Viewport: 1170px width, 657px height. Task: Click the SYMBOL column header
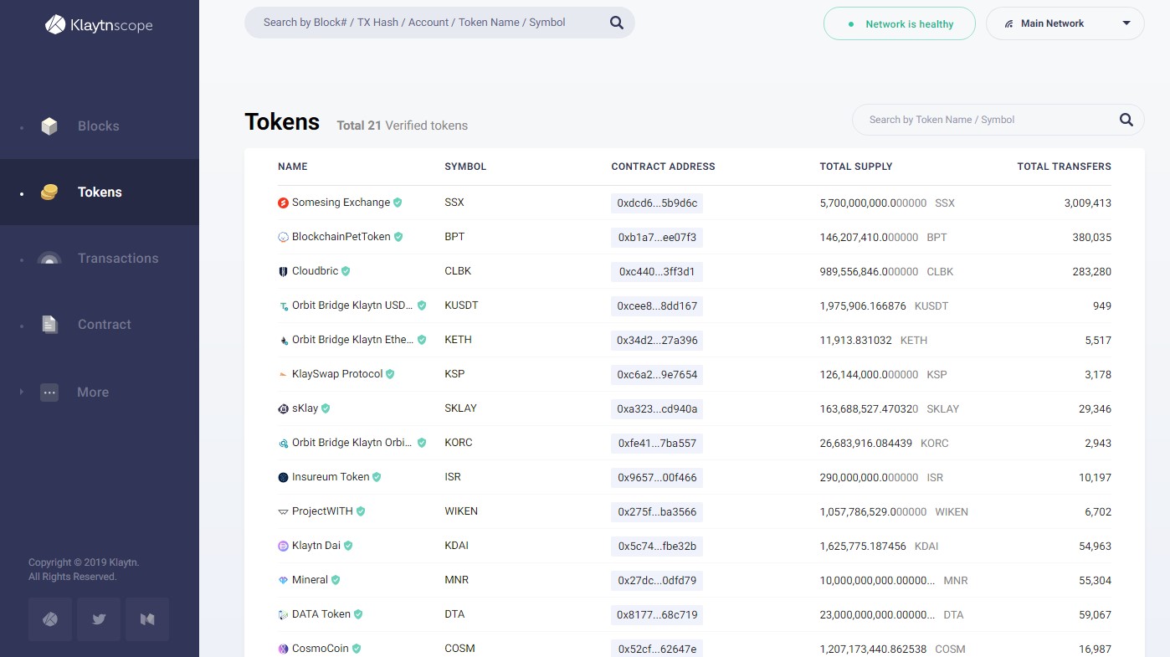pos(465,167)
